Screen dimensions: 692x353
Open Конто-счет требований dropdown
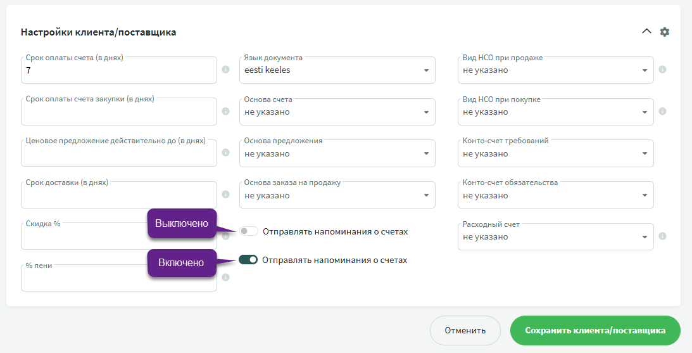[555, 153]
